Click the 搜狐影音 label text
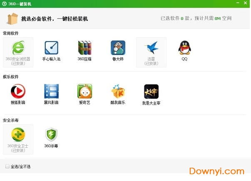This screenshot has height=181, width=251. click(x=18, y=102)
